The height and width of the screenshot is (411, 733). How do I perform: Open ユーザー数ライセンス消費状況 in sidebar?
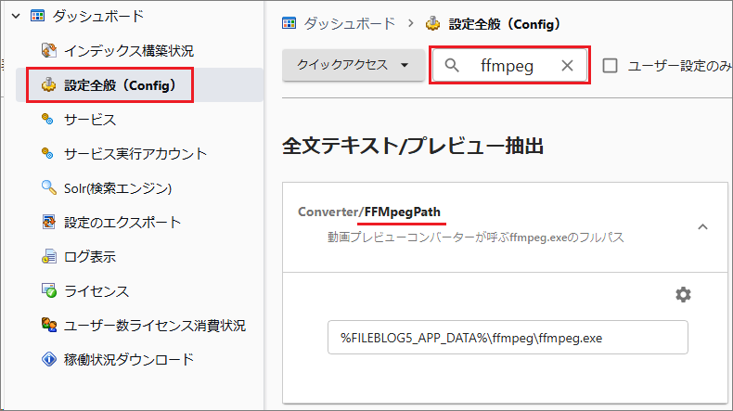155,326
